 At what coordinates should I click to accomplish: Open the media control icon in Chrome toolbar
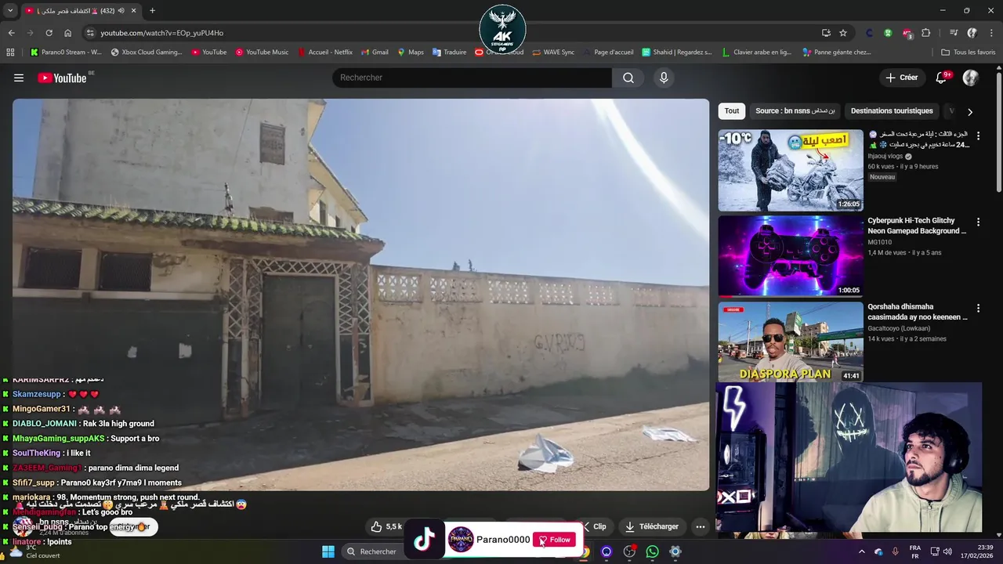coord(953,33)
